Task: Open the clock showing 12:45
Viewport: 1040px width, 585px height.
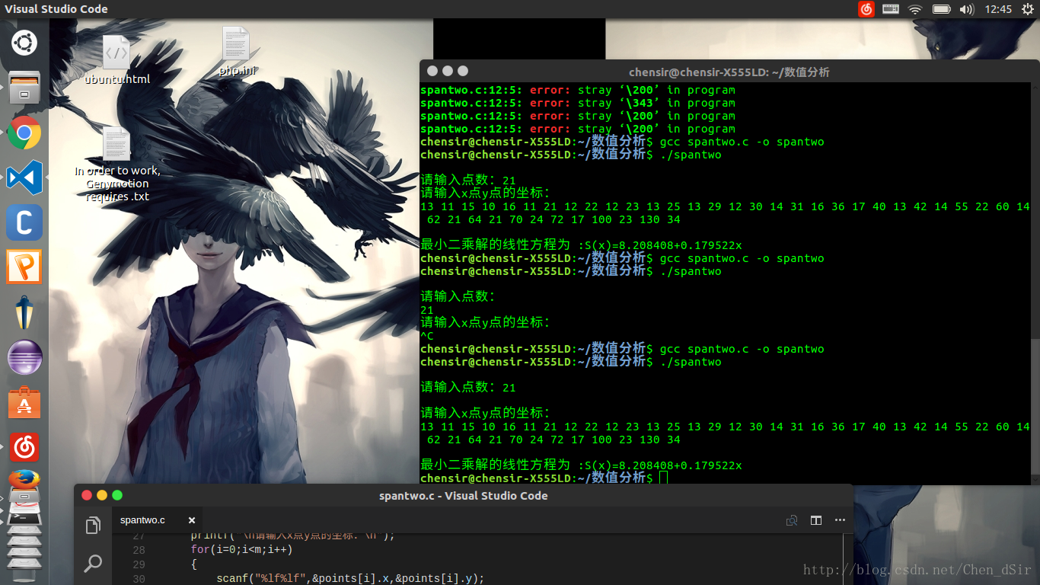Action: 998,9
